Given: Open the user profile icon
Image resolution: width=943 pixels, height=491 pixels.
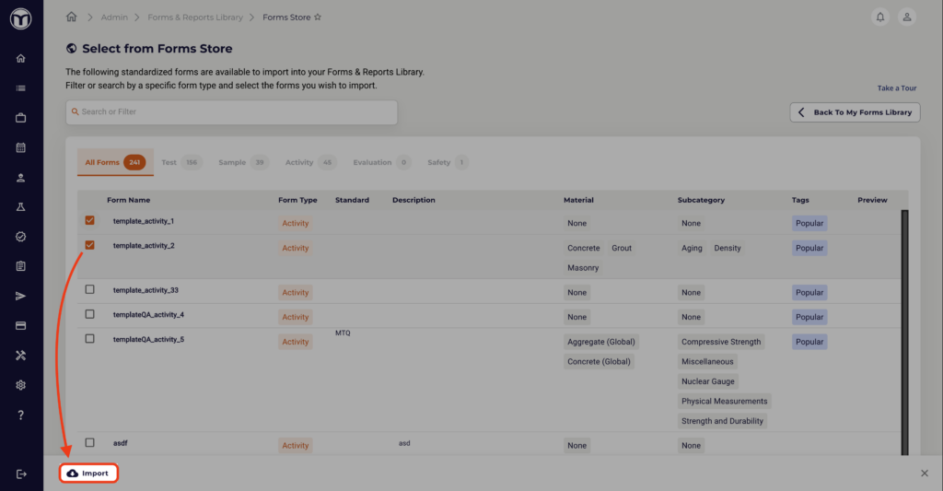Looking at the screenshot, I should 907,17.
